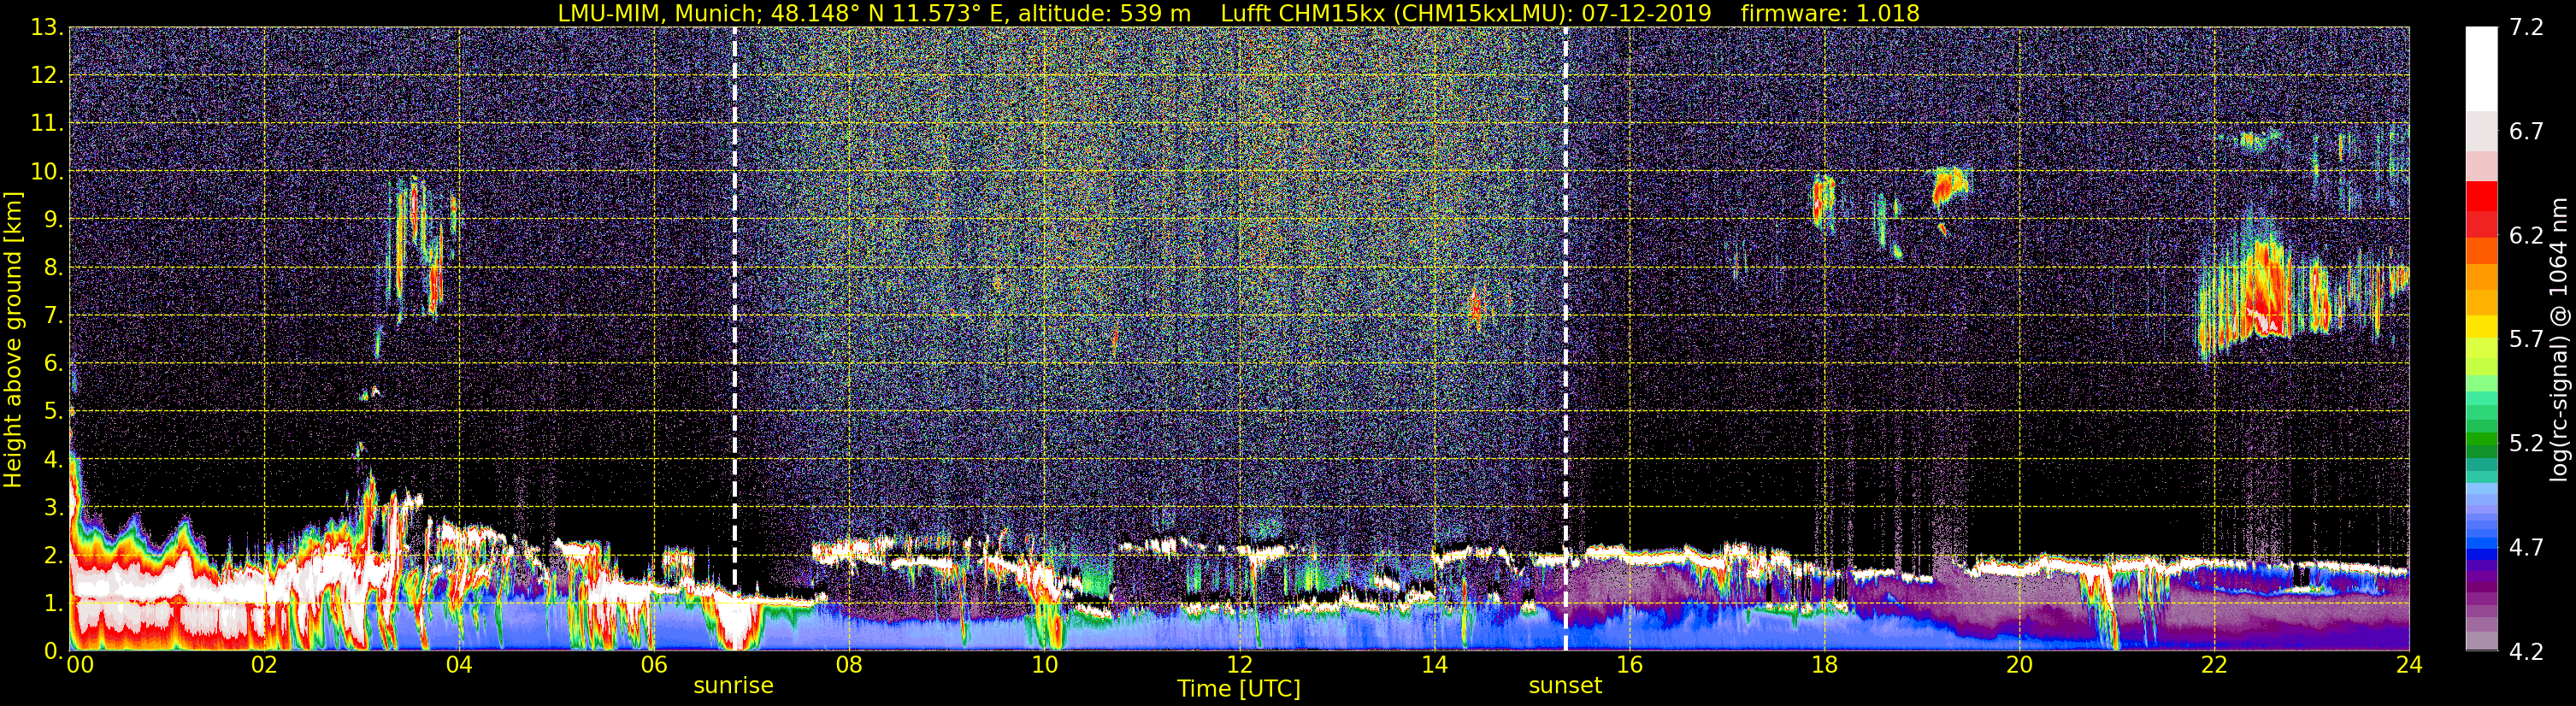
Task: Click the height axis tick '13.'
Action: (47, 28)
